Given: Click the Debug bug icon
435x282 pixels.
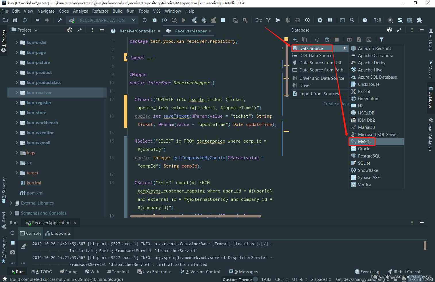Looking at the screenshot, I should tap(155, 20).
